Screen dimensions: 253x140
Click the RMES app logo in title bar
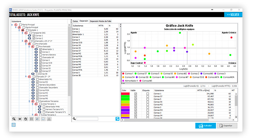(11, 10)
